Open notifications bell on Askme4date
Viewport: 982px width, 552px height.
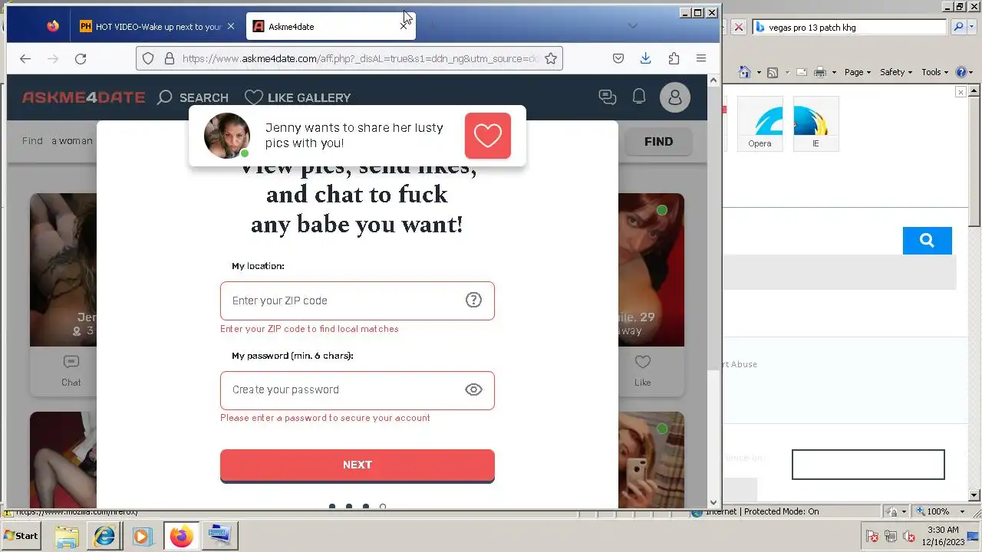pos(638,97)
